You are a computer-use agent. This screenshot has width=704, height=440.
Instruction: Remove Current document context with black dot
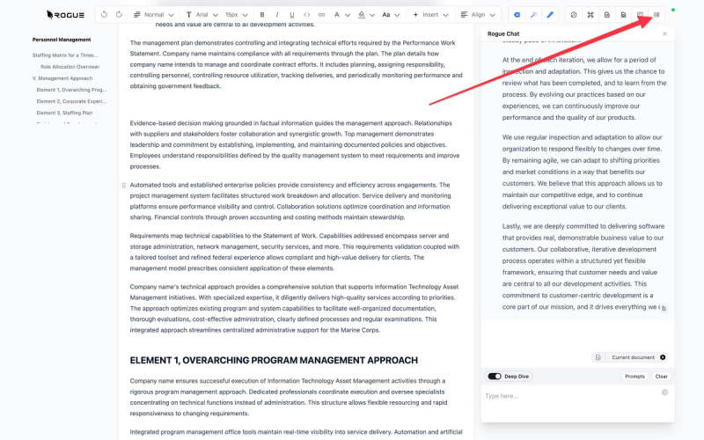pyautogui.click(x=663, y=357)
